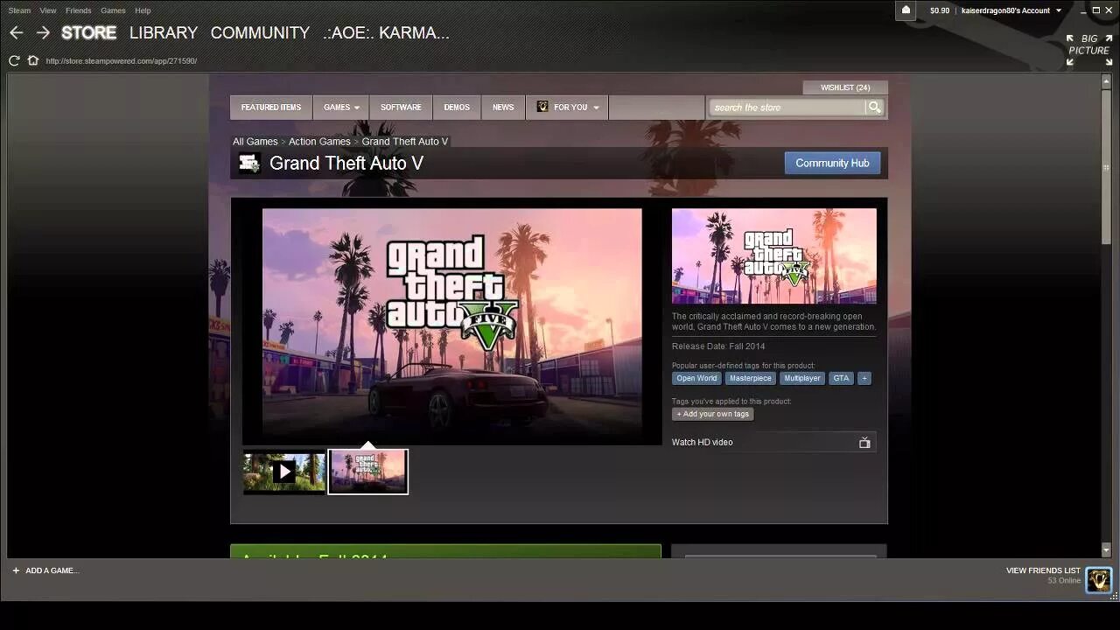Click the search the store field
1120x630 pixels.
click(x=787, y=107)
